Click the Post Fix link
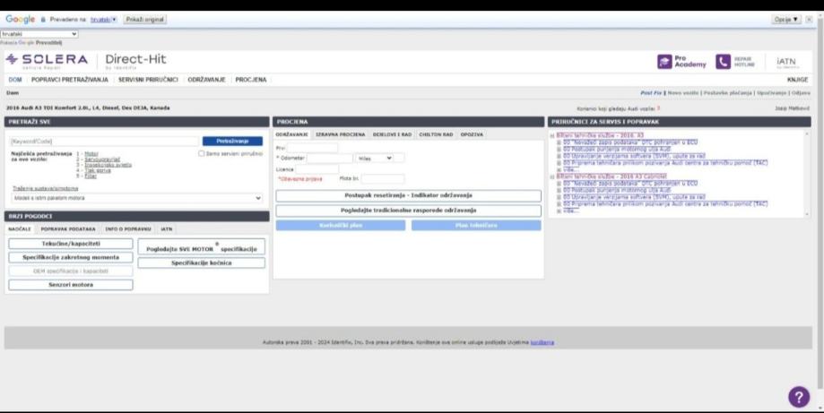This screenshot has width=824, height=413. pyautogui.click(x=651, y=93)
